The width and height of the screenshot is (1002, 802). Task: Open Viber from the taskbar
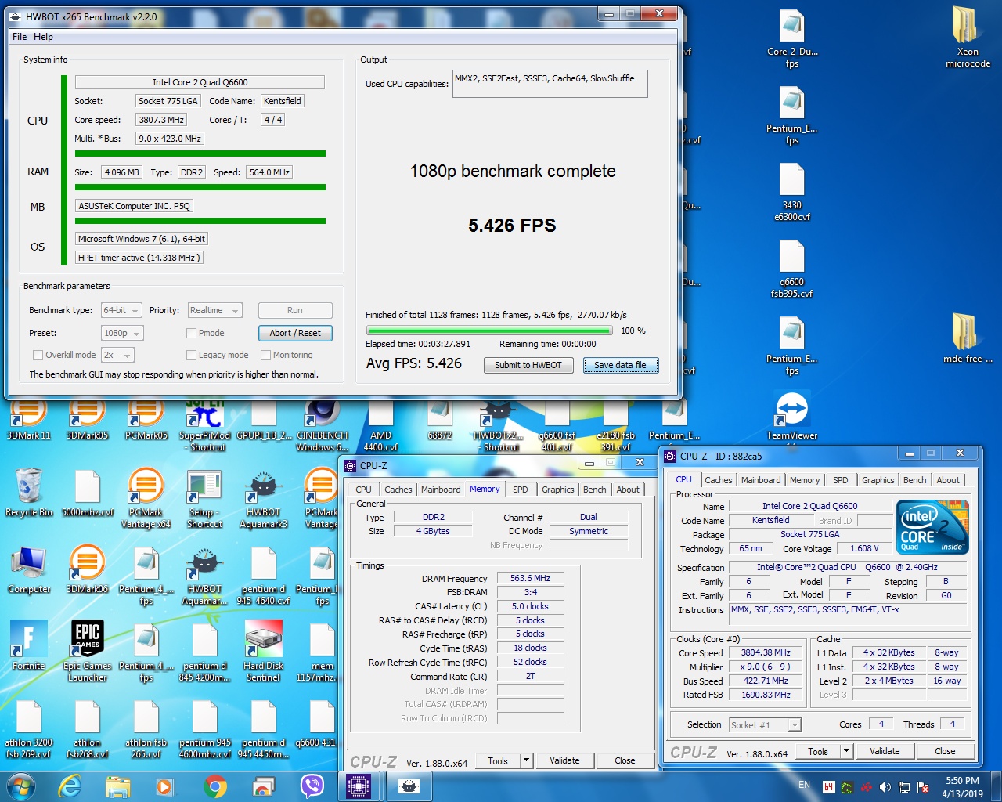coord(312,786)
